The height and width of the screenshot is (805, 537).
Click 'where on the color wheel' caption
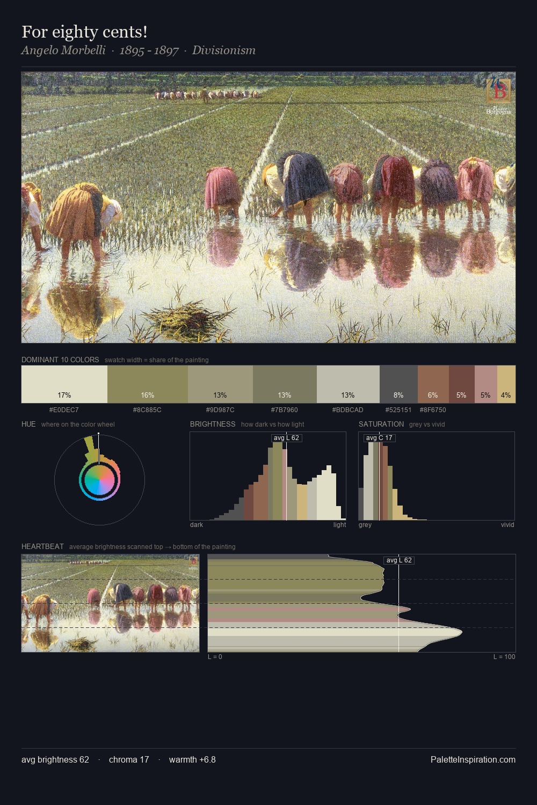78,425
